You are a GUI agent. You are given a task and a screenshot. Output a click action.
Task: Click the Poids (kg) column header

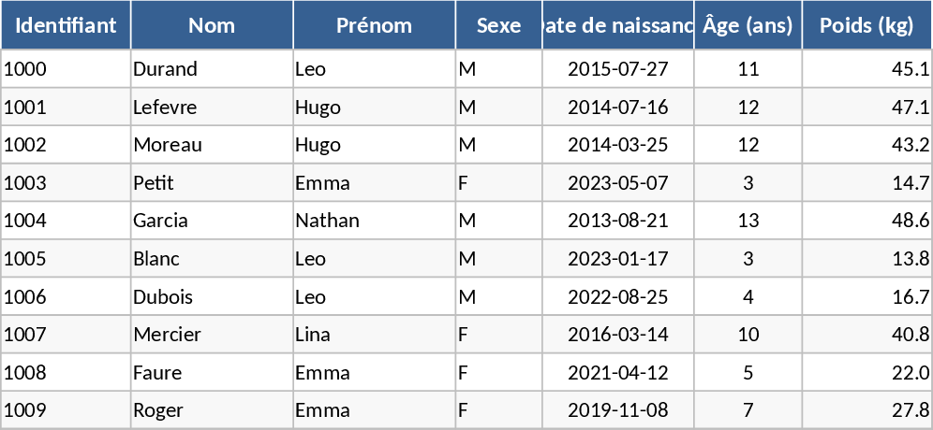[x=866, y=25]
